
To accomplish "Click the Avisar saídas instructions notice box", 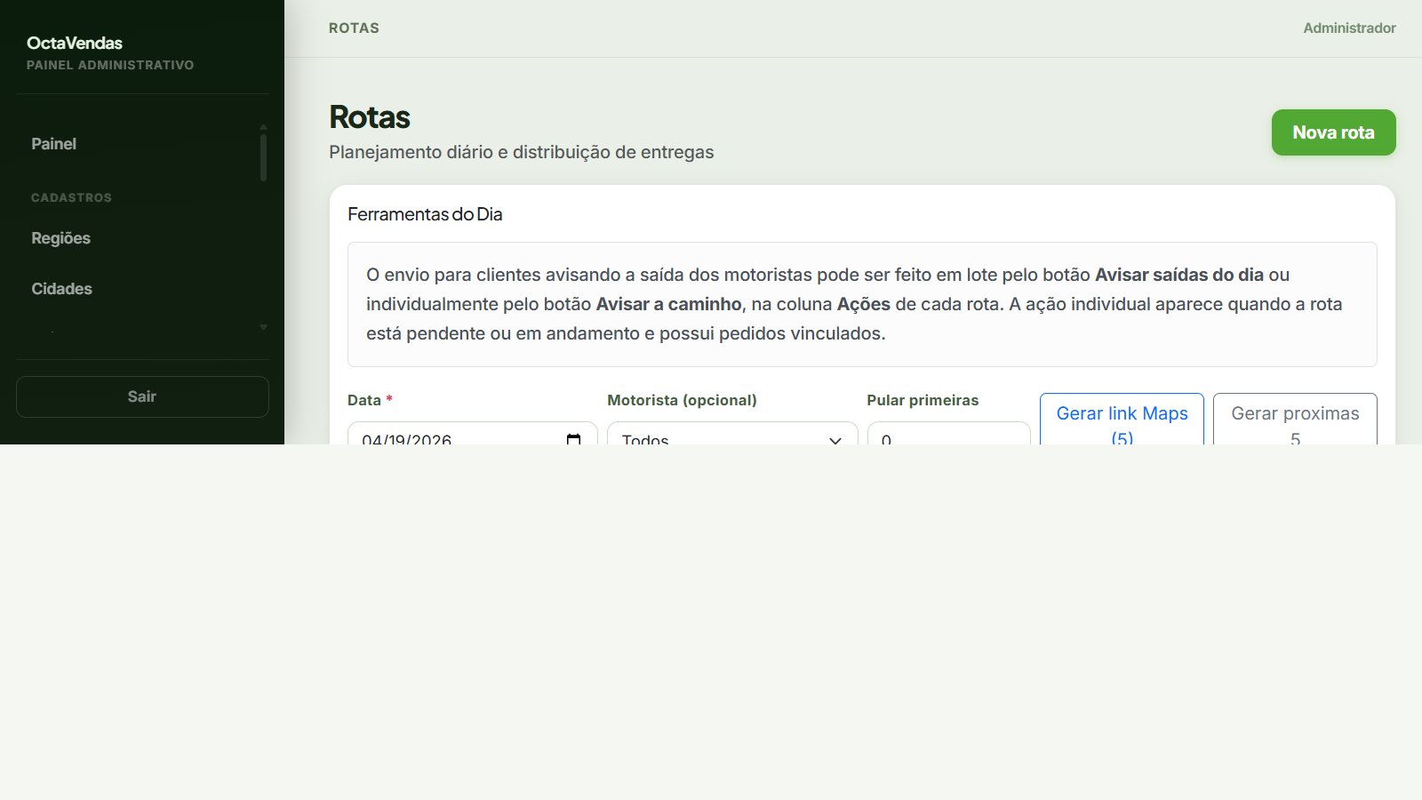I will [861, 304].
